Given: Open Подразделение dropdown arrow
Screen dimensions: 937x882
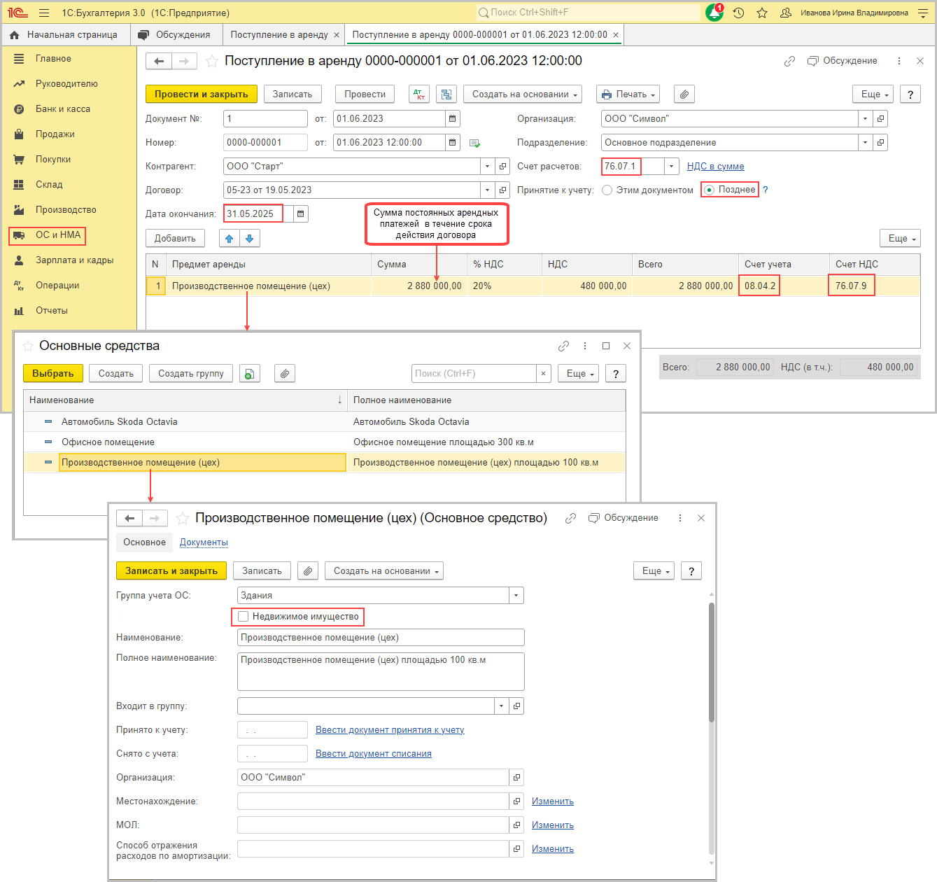Looking at the screenshot, I should pyautogui.click(x=866, y=143).
